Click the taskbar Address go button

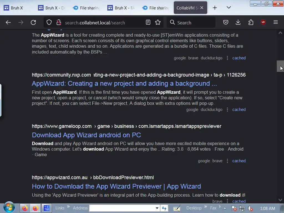164,208
